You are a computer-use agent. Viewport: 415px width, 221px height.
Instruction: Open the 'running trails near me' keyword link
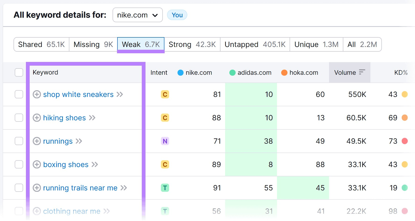[x=80, y=188]
